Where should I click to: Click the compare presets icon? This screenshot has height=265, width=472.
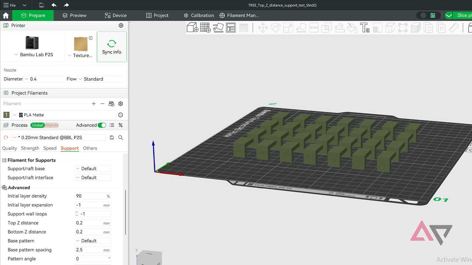[121, 125]
